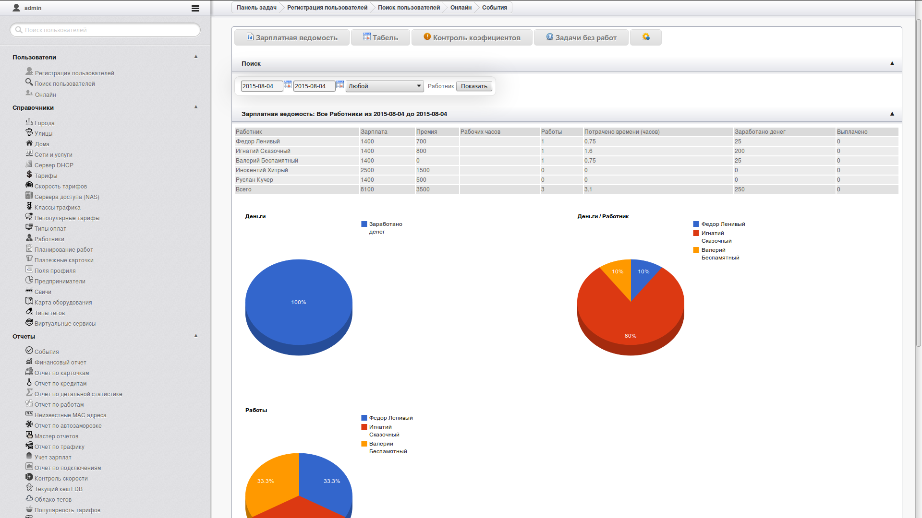
Task: Collapse the Зарплатная ведомость results panel
Action: (892, 114)
